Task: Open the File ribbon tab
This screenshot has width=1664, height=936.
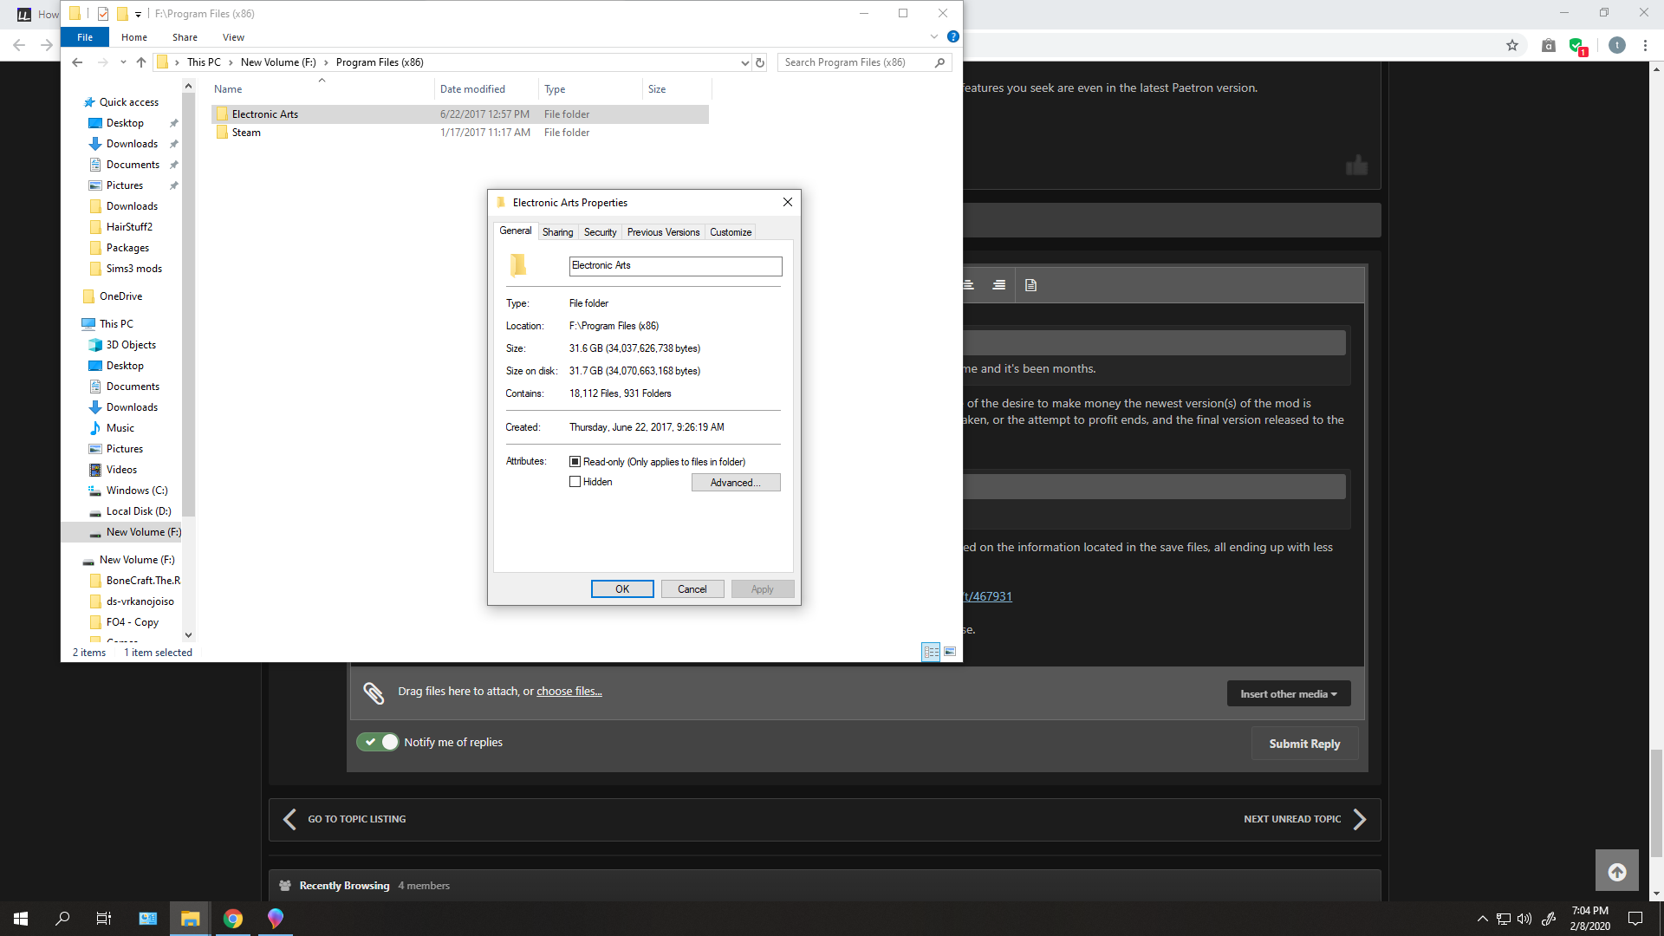Action: pos(85,37)
